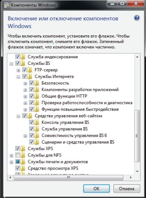Expand Проверка работоспособности и диагностика node
This screenshot has width=146, height=198.
point(25,103)
